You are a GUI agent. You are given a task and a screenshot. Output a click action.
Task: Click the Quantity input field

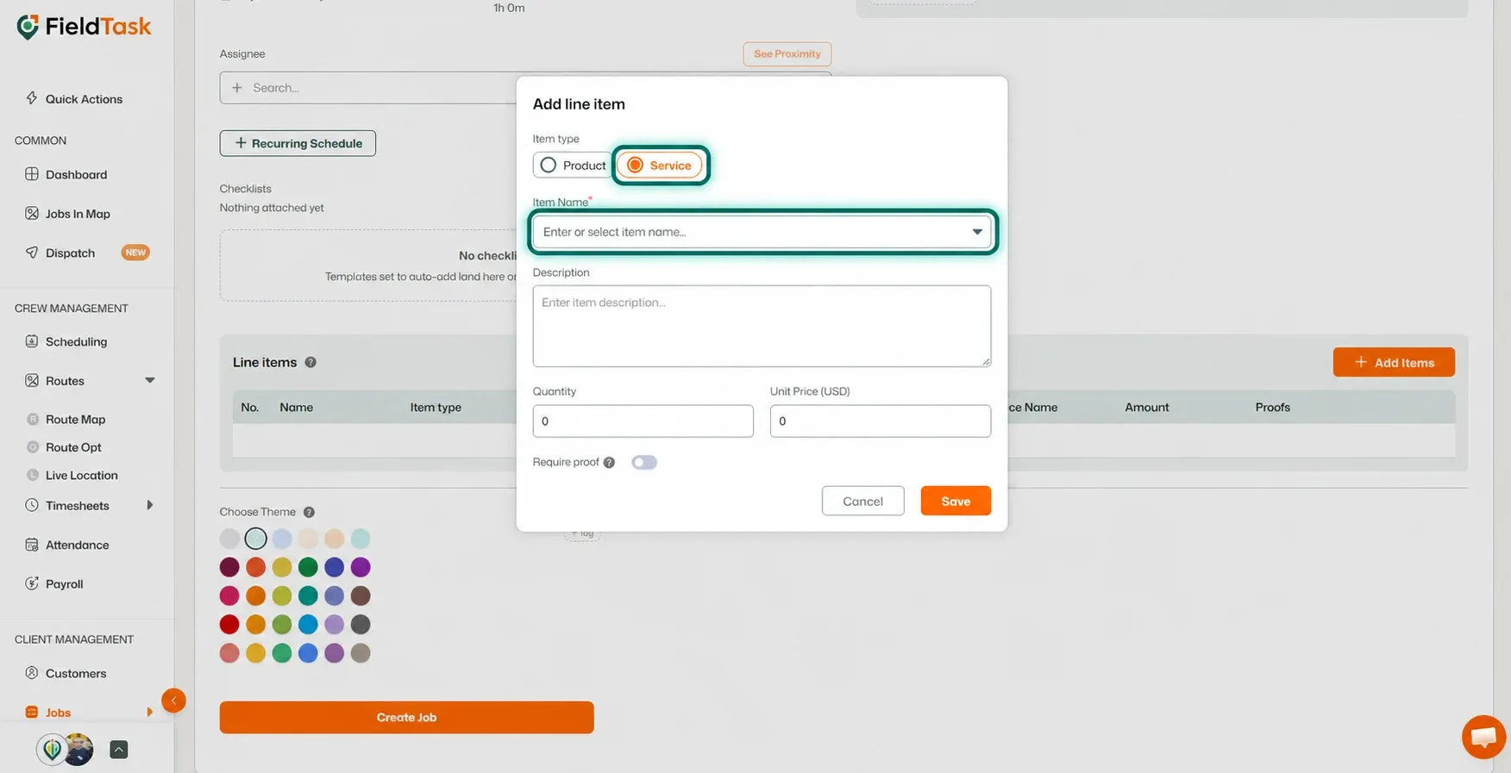[643, 421]
